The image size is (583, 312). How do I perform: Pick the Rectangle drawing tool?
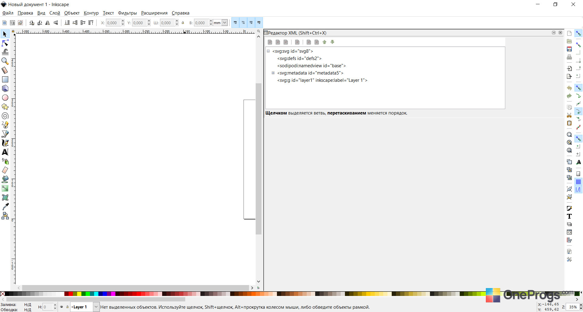[x=5, y=79]
